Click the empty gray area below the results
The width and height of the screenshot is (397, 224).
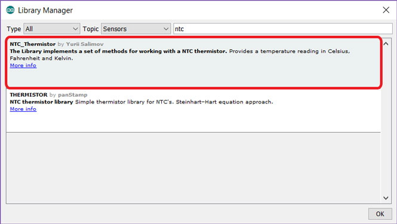[193, 168]
